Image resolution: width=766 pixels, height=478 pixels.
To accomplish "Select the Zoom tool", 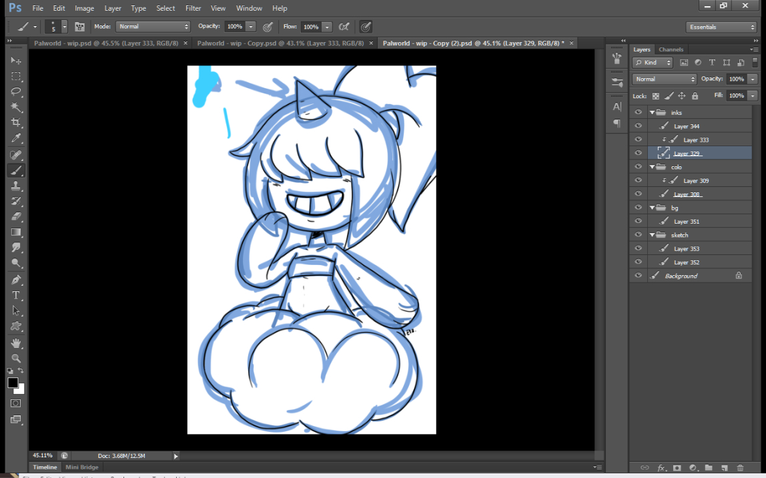I will click(x=16, y=358).
